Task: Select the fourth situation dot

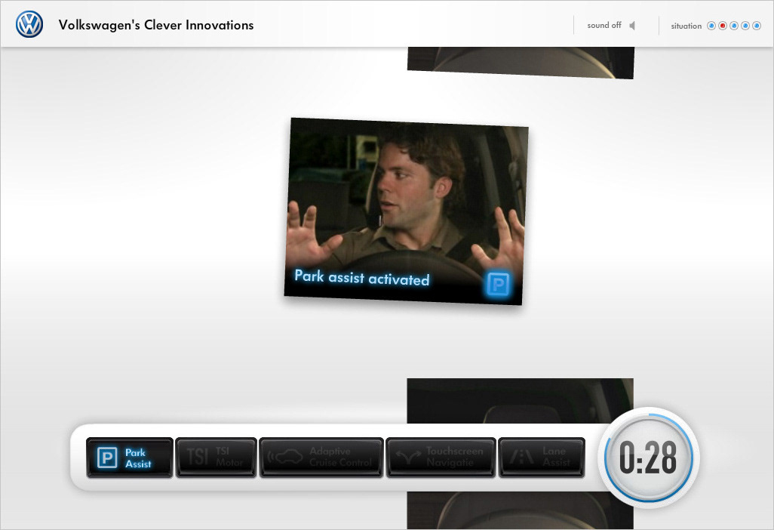Action: tap(745, 26)
